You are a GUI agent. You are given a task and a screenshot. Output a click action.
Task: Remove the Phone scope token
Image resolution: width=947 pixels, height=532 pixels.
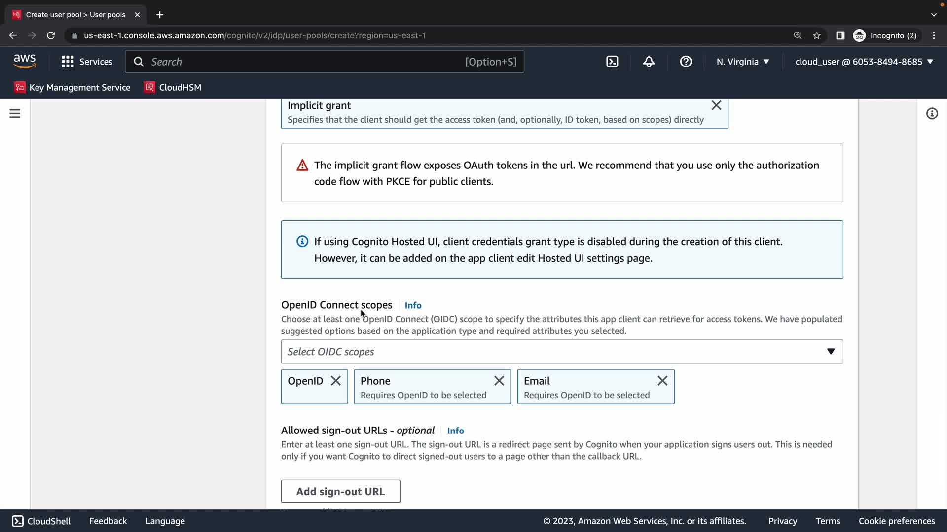[499, 381]
